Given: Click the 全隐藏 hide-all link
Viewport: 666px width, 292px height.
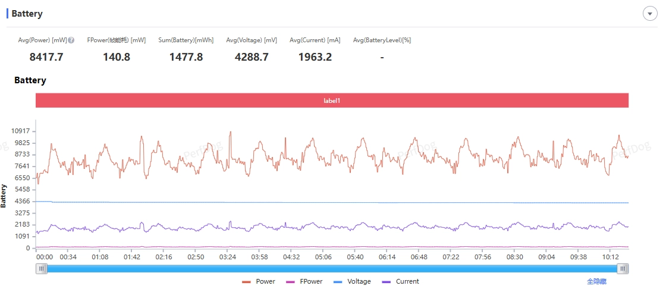Looking at the screenshot, I should click(x=597, y=281).
